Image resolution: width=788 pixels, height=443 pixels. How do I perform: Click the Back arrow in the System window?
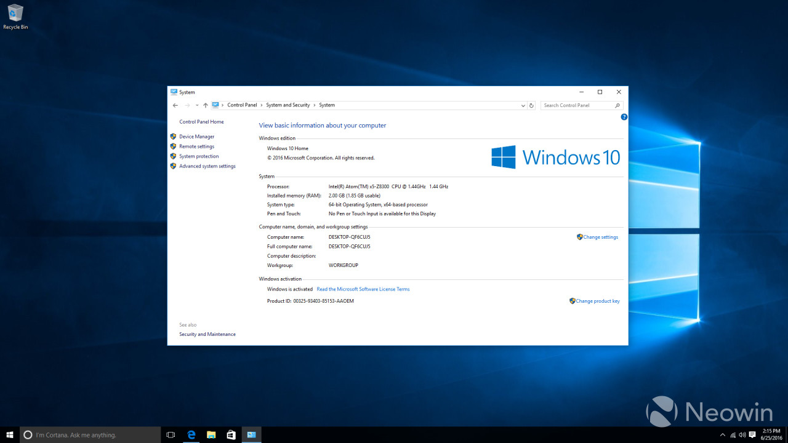click(175, 105)
